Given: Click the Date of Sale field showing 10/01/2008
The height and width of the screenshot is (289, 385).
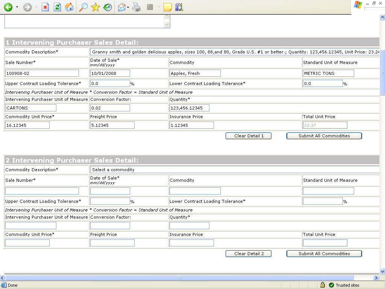Looking at the screenshot, I should tap(110, 73).
